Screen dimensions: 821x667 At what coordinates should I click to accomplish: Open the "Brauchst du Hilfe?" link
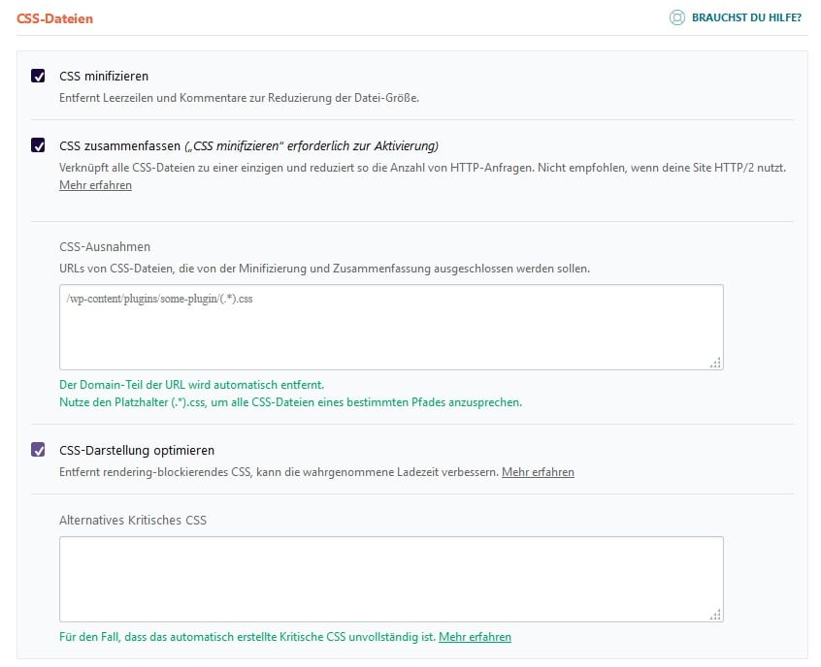[745, 17]
